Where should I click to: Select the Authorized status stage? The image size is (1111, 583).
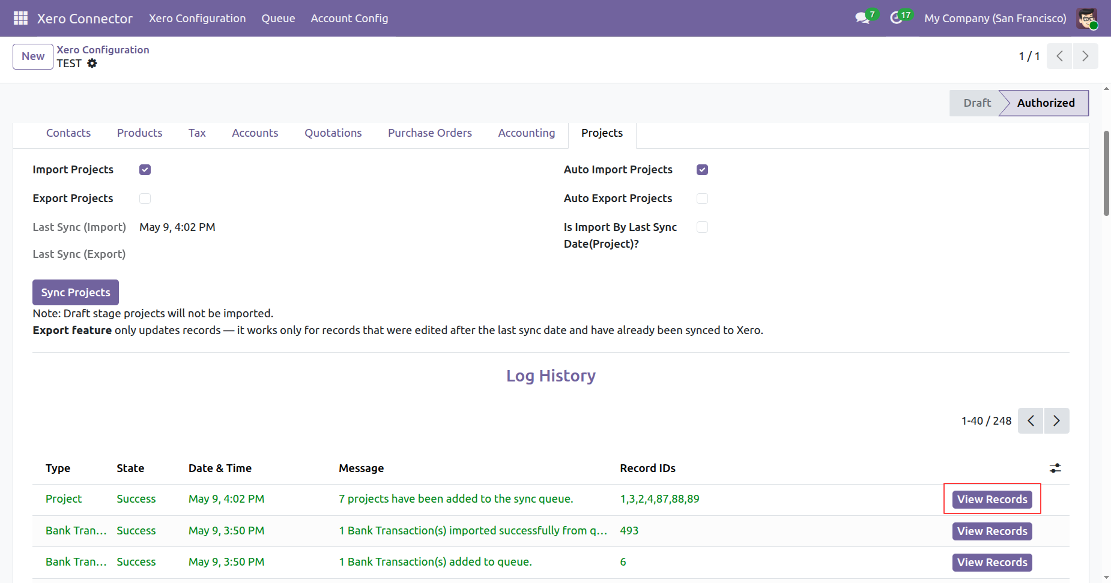[1046, 103]
